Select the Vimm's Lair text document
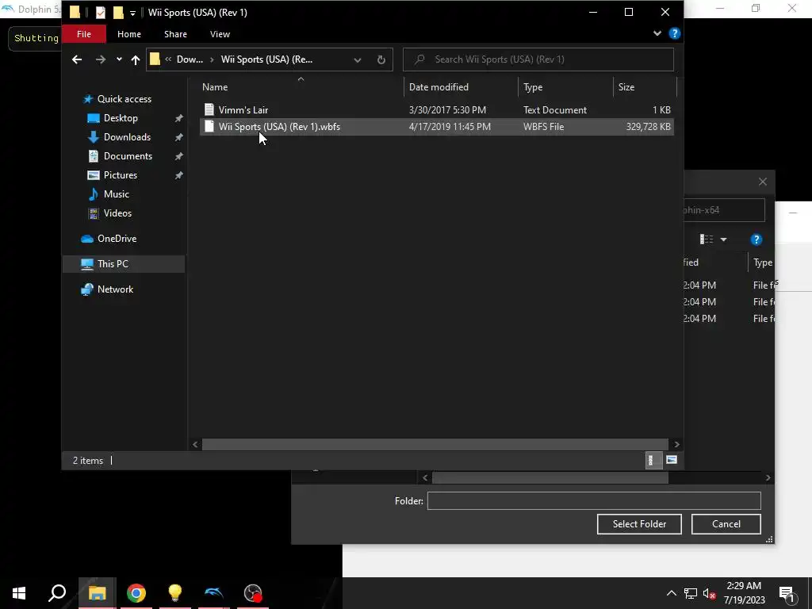The image size is (812, 609). coord(437,109)
